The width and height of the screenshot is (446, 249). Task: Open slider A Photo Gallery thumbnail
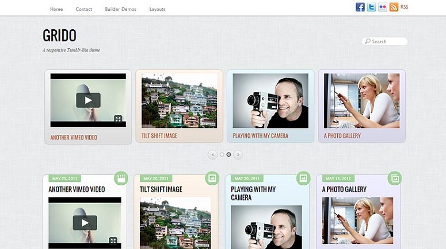point(361,100)
